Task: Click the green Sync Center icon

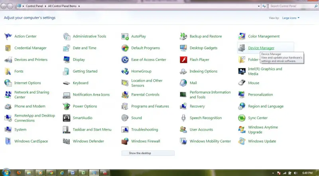Action: tap(242, 118)
